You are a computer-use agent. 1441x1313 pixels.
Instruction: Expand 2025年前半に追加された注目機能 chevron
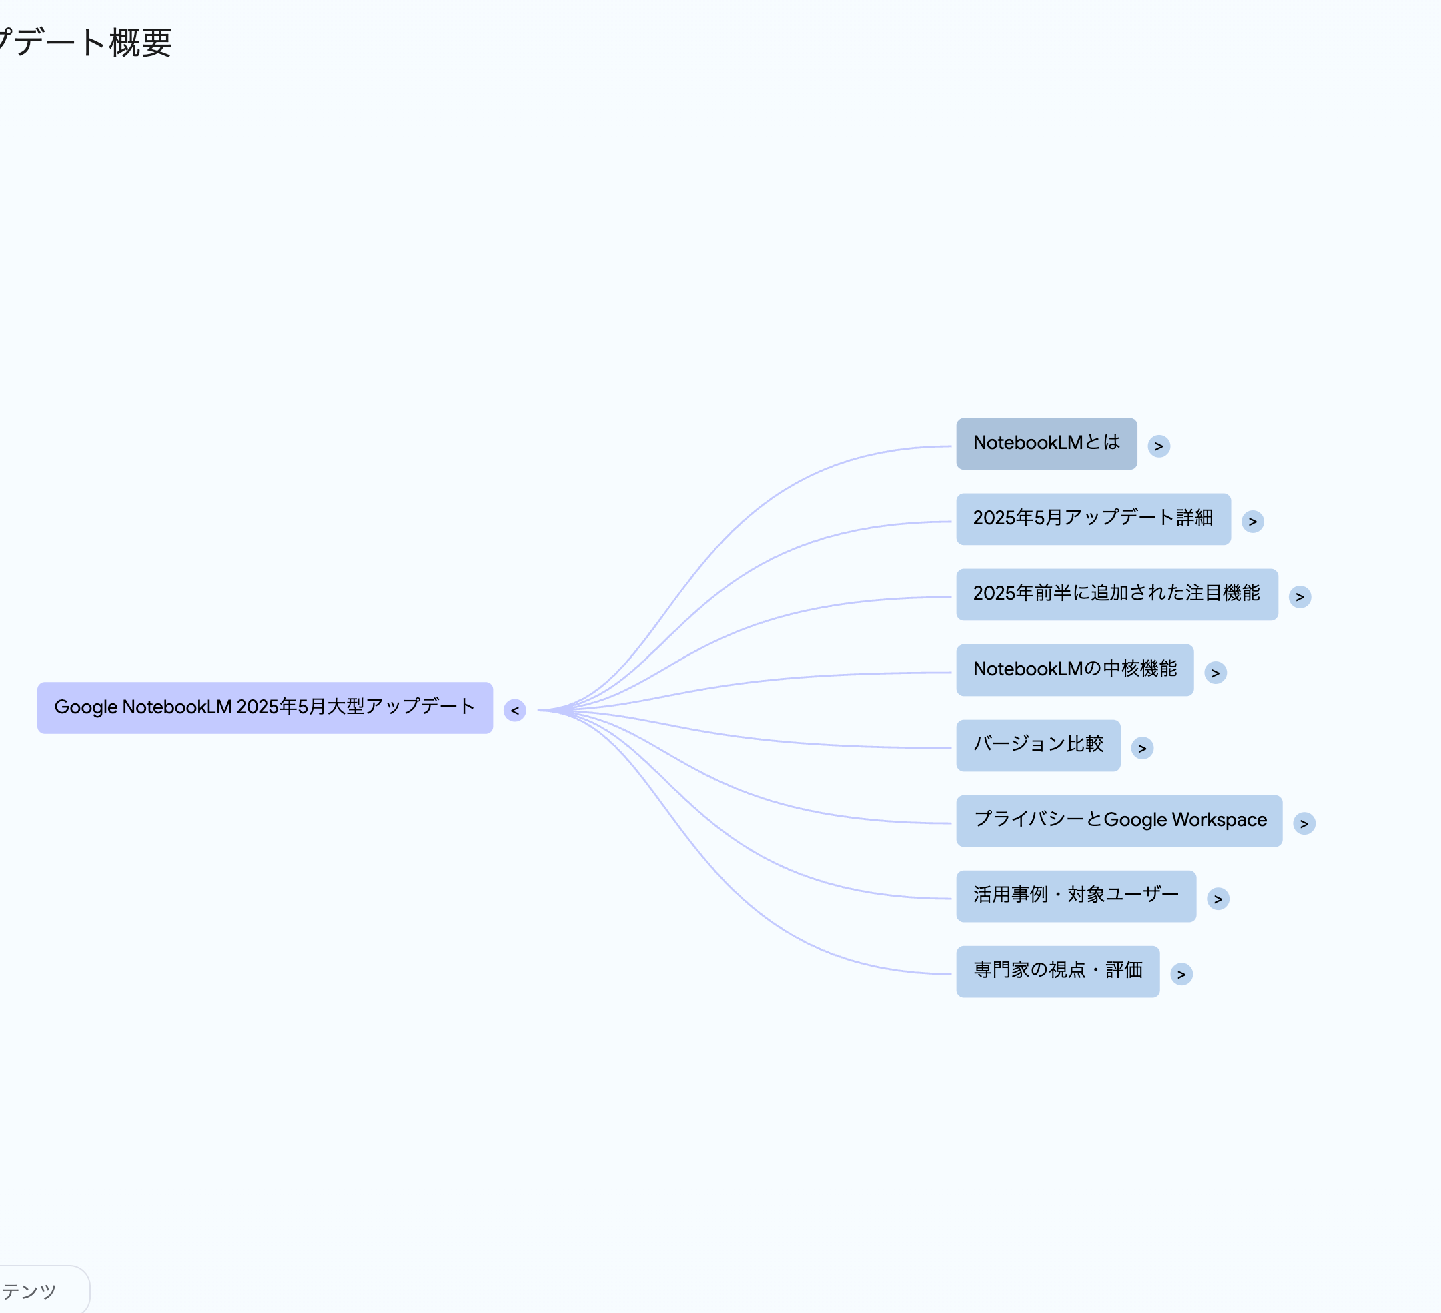click(x=1300, y=597)
